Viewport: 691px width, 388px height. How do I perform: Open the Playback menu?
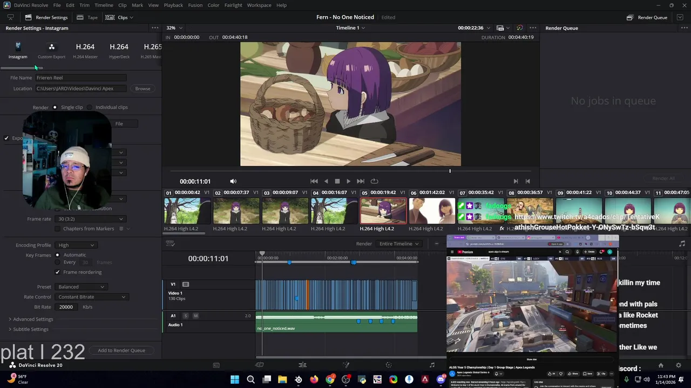click(x=173, y=5)
